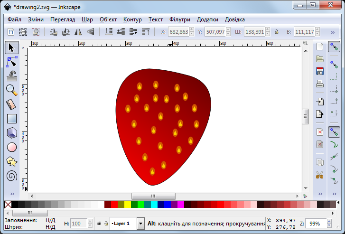The image size is (345, 234).
Task: Pick the Rectangle drawing tool
Action: point(12,119)
